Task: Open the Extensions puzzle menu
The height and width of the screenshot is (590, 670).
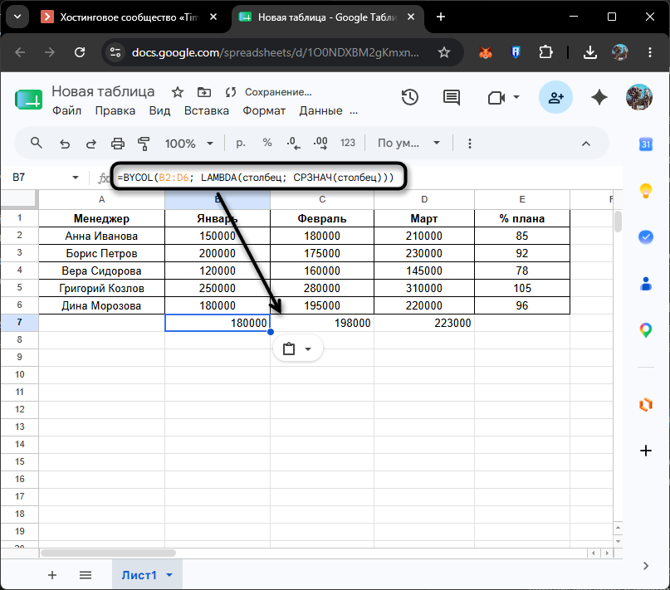Action: (x=545, y=52)
